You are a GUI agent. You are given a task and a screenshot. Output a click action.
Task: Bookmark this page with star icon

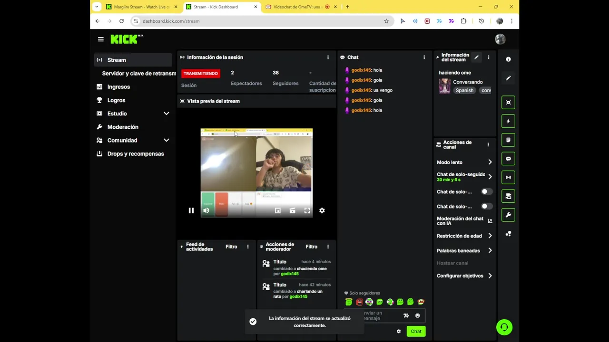click(386, 21)
